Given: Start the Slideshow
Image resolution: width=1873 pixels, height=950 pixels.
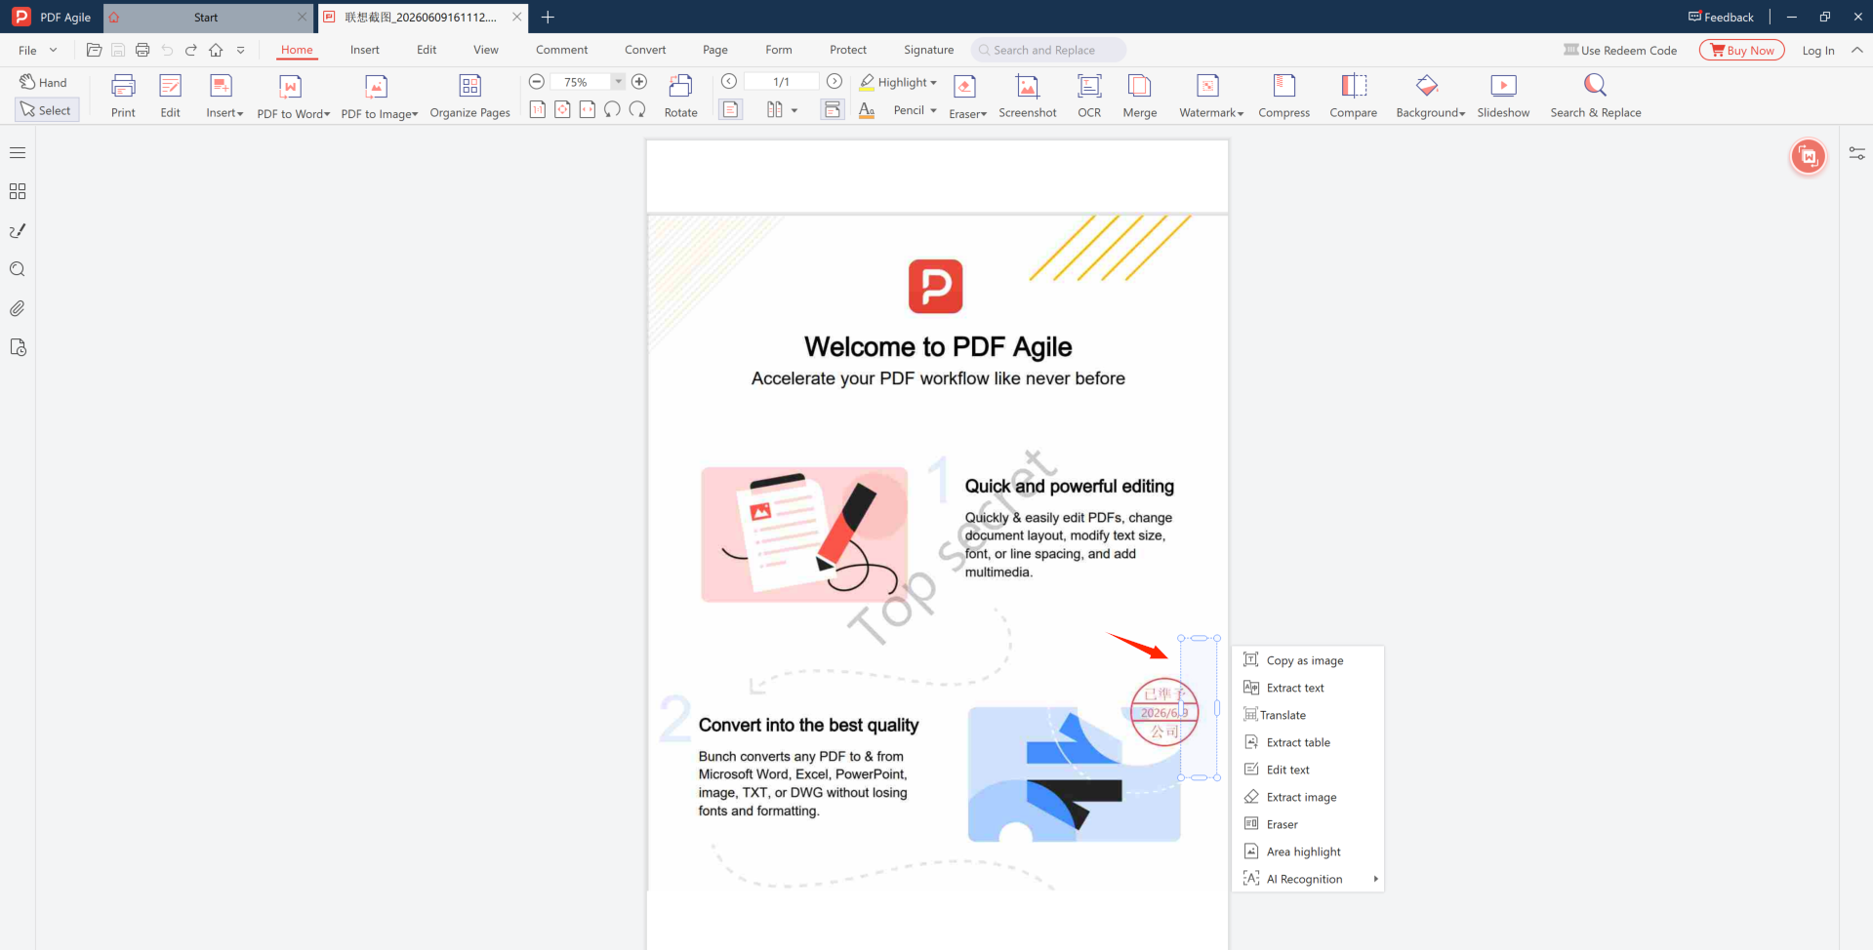Looking at the screenshot, I should [x=1503, y=96].
